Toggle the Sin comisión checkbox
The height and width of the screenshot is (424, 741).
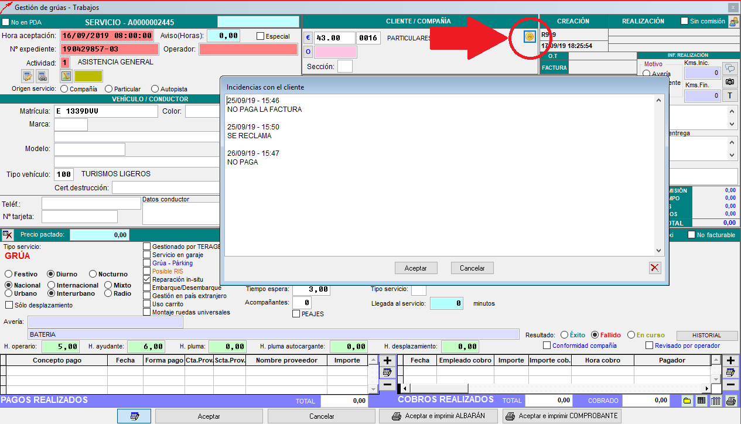pos(684,21)
